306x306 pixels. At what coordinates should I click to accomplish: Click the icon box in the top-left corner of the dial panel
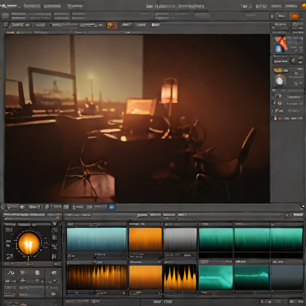point(8,229)
